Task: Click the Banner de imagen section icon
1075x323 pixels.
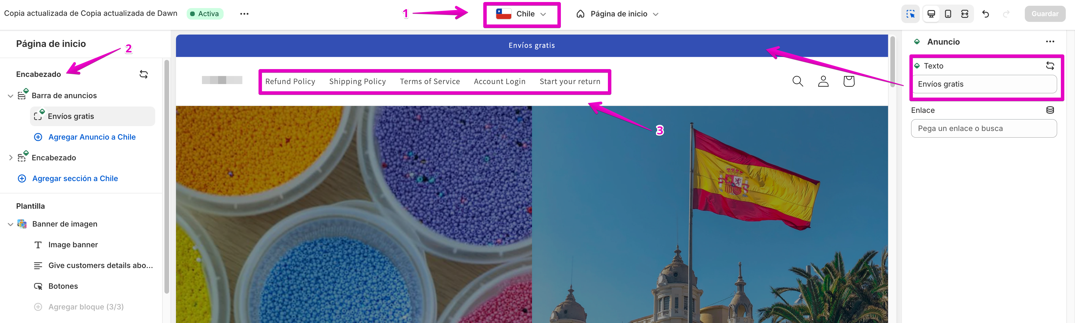Action: (x=22, y=224)
